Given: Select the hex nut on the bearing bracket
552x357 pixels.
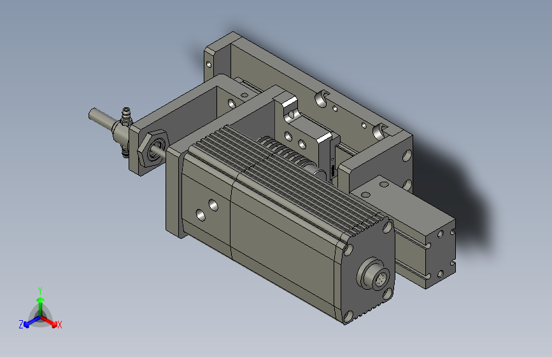Looking at the screenshot, I should (152, 148).
